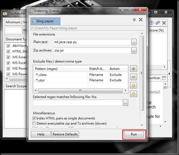Image resolution: width=179 pixels, height=155 pixels.
Task: Click maximize panel icon in Indexing Queue
Action: (141, 20)
